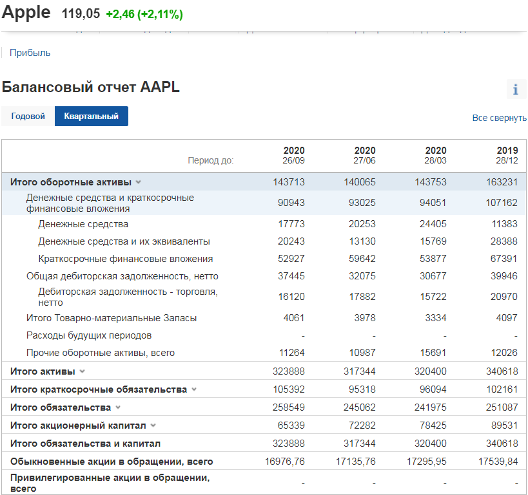Screen dimensions: 528x495
Task: Click the value 163231 in current assets row
Action: click(x=502, y=182)
